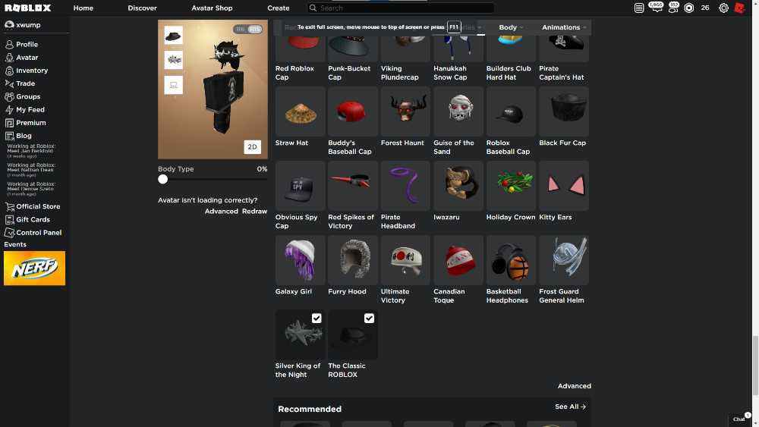759x427 pixels.
Task: Open the settings gear icon
Action: click(723, 8)
